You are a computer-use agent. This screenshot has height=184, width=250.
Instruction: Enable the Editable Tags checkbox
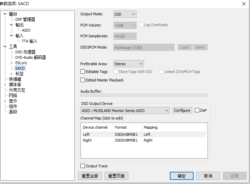coord(83,72)
